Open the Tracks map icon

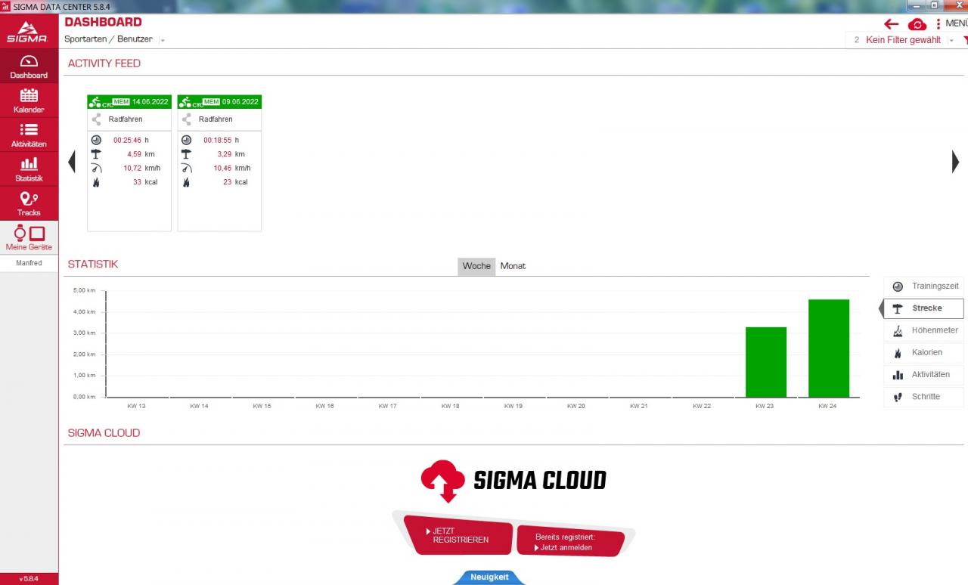coord(29,203)
